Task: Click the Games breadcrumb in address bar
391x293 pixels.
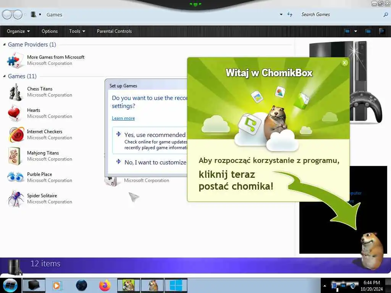Action: pyautogui.click(x=54, y=15)
